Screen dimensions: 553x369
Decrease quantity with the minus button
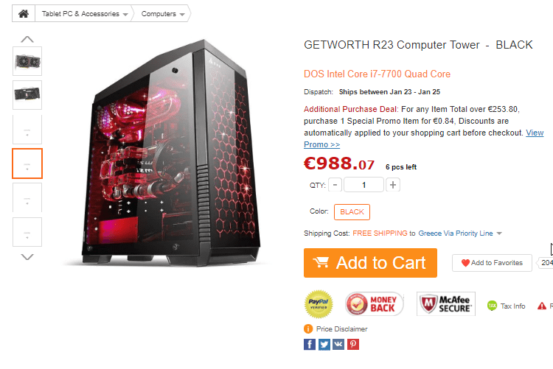335,185
